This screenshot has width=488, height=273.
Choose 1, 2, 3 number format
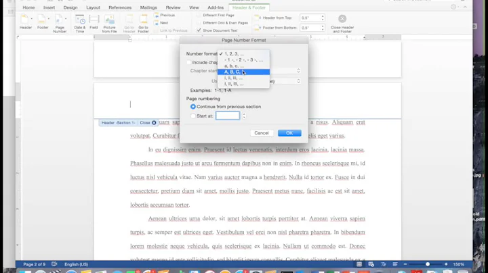point(243,53)
